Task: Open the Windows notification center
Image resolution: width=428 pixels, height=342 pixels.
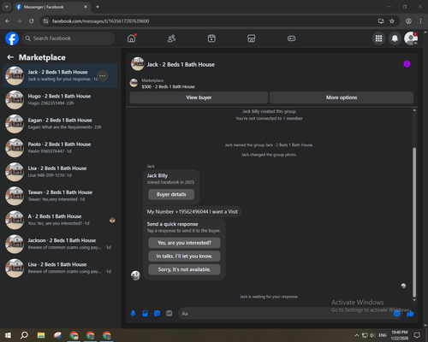Action: (417, 335)
